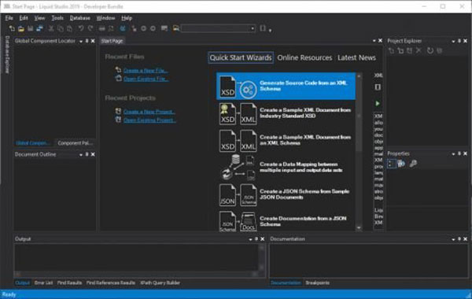Screen dimensions: 472x299
Task: Click the green play arrow icon
Action: [x=378, y=104]
